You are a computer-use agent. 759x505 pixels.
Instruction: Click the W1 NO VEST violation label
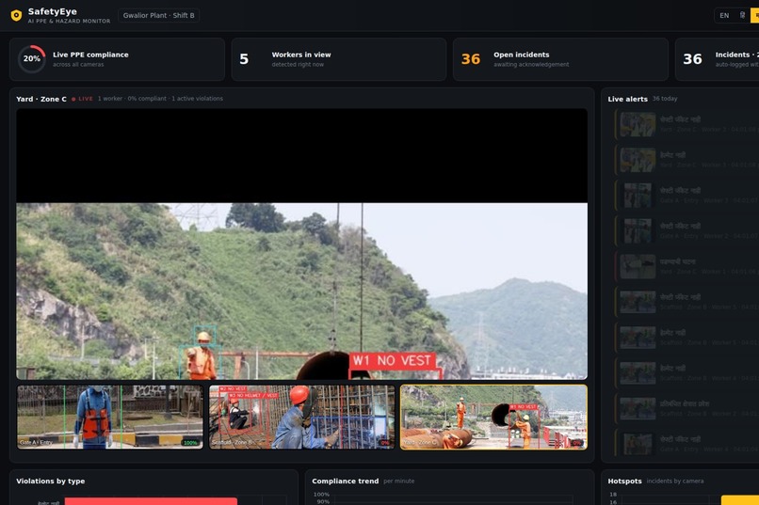click(x=392, y=361)
